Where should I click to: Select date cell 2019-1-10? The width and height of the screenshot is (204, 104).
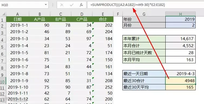coord(18,87)
